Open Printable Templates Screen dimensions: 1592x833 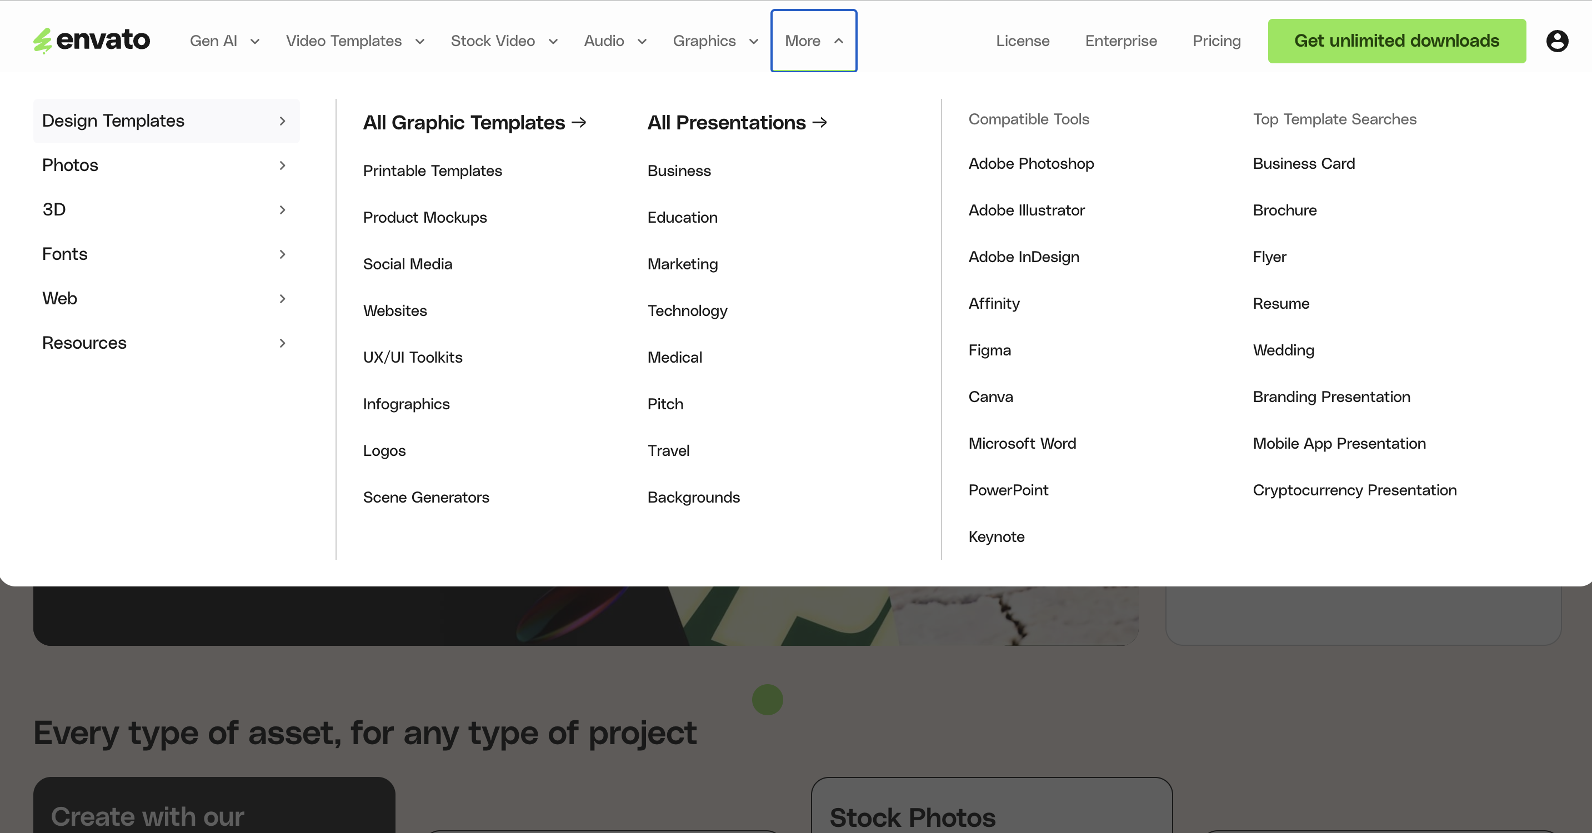[432, 170]
